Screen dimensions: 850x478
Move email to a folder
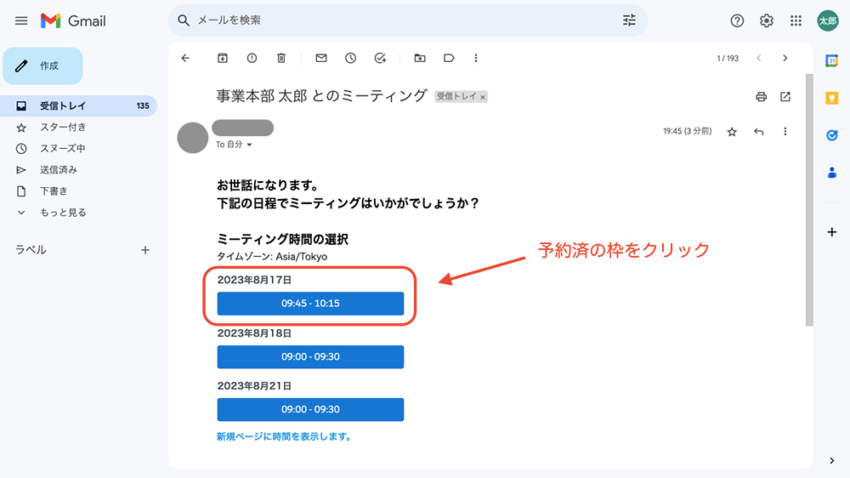pos(420,58)
